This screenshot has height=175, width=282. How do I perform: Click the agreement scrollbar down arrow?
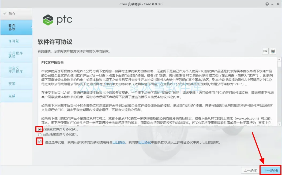[x=279, y=124]
